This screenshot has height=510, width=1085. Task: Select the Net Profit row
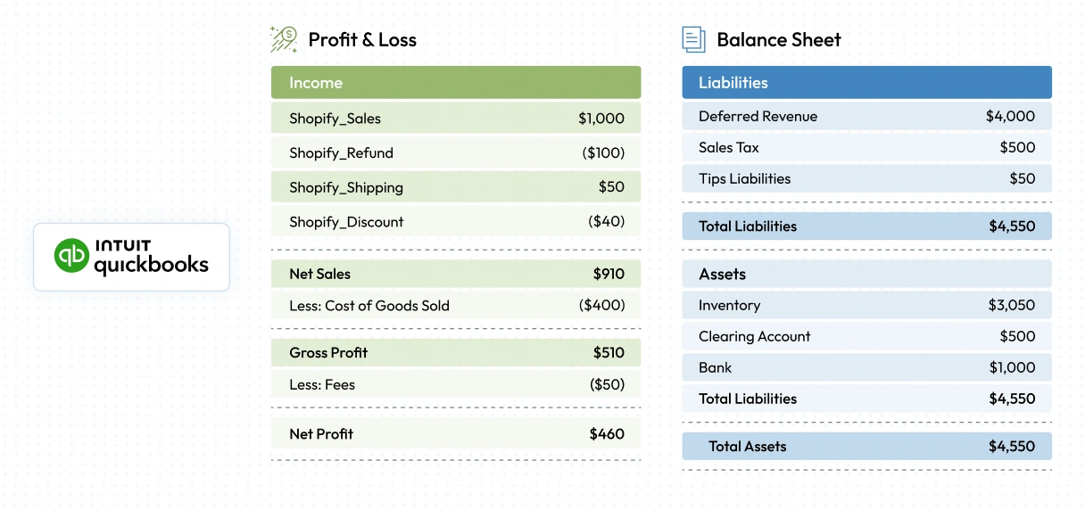point(455,433)
